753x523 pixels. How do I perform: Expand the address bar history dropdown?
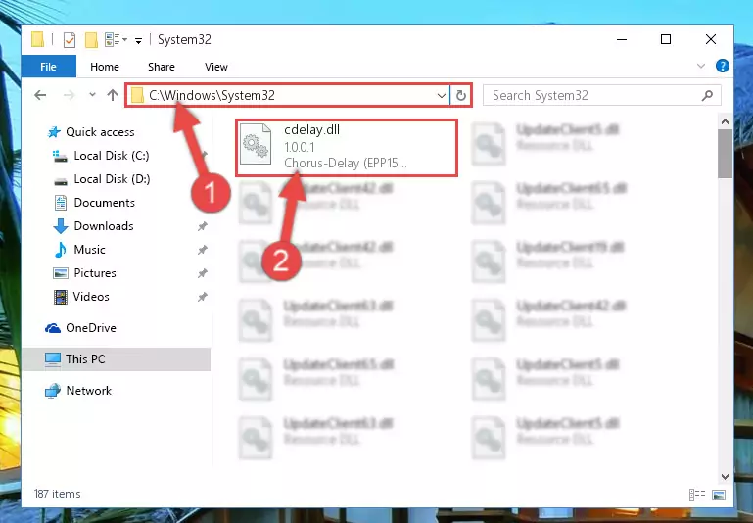pyautogui.click(x=442, y=95)
